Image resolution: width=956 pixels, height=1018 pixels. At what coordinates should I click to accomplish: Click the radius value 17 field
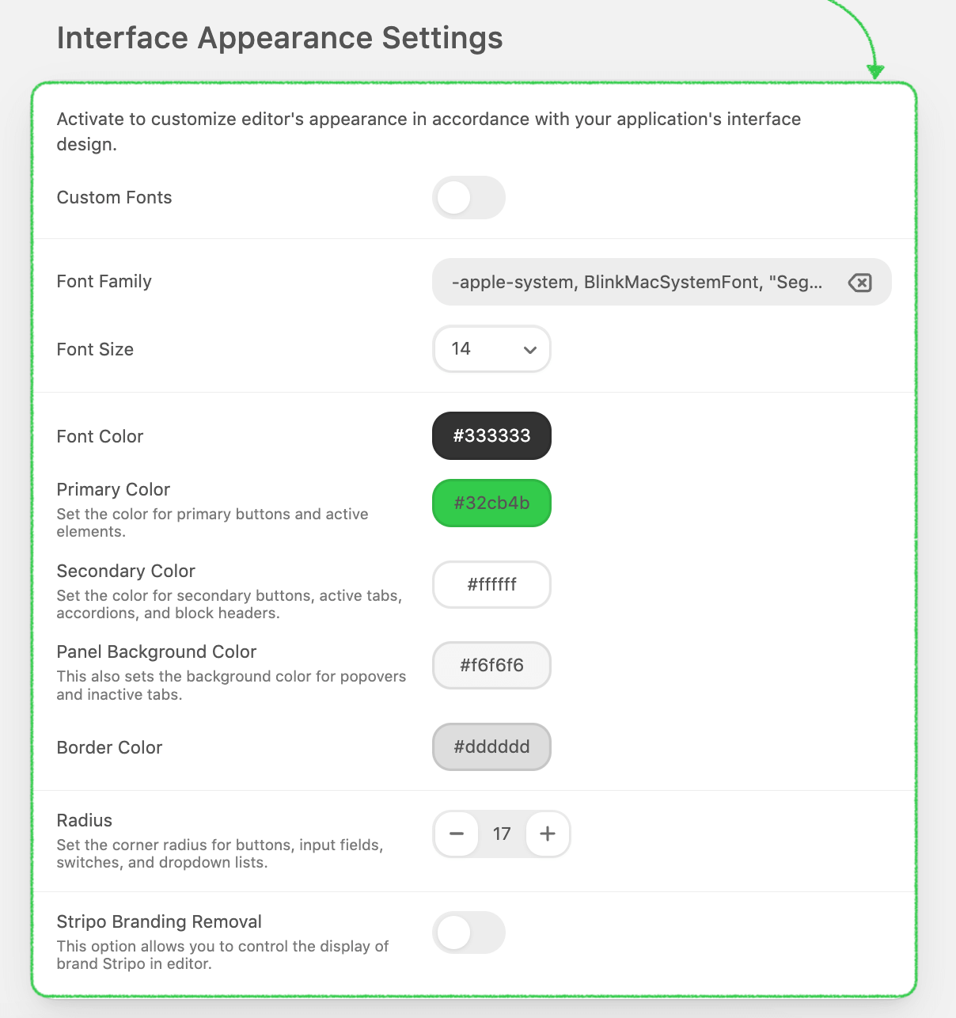coord(502,834)
